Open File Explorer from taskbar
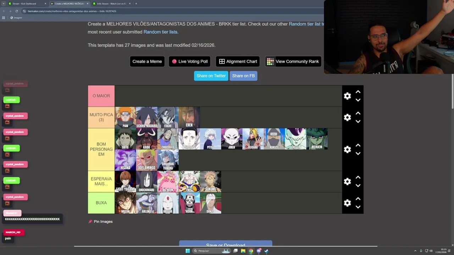The image size is (454, 255). 243,251
